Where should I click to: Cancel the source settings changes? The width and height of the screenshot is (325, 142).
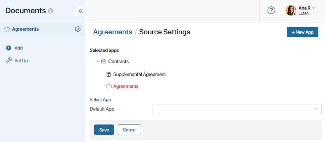pos(129,130)
